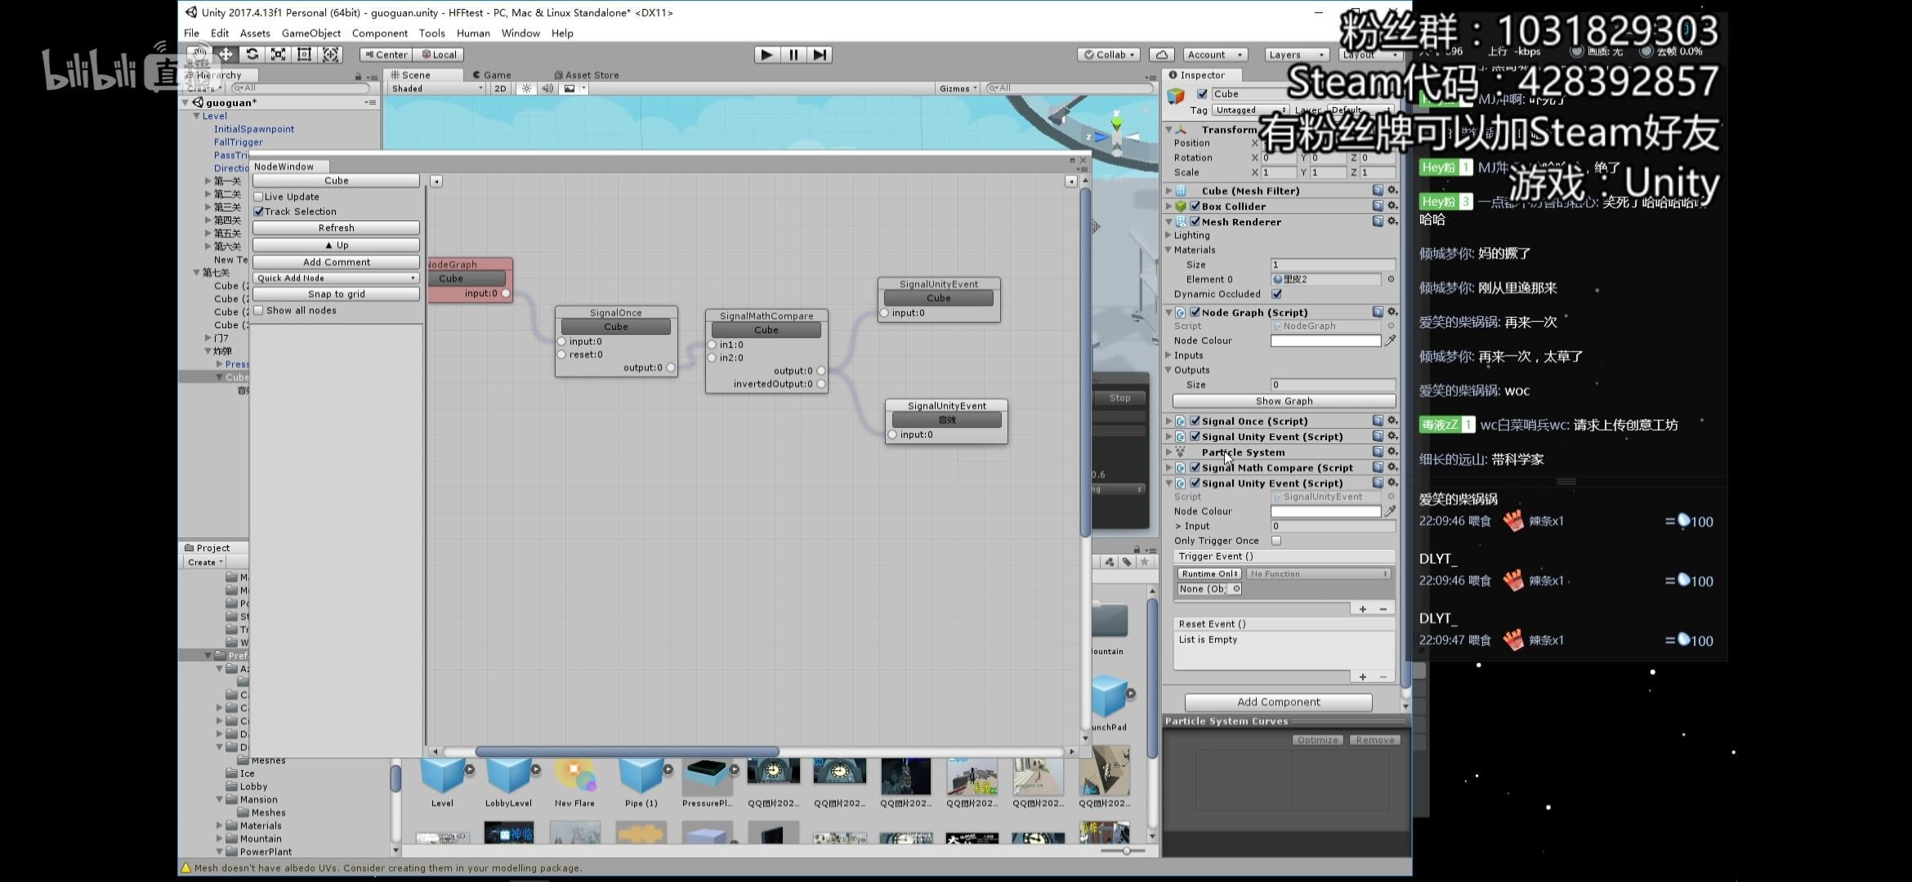Open the GameObject menu
The width and height of the screenshot is (1912, 882).
(310, 33)
